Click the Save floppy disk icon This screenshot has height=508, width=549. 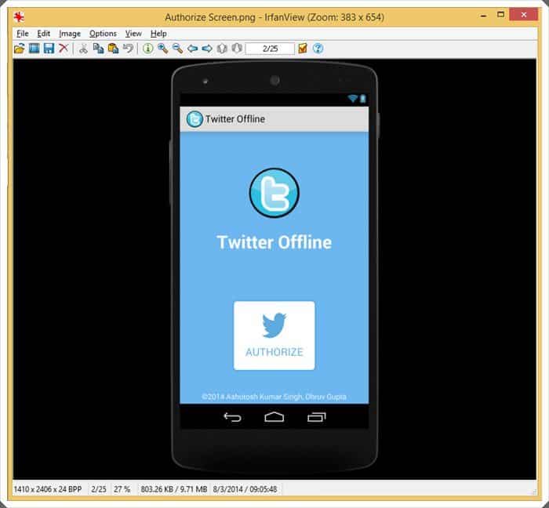49,49
